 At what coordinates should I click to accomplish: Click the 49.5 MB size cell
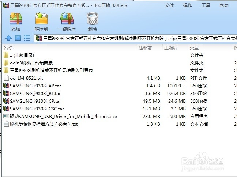tap(151, 101)
